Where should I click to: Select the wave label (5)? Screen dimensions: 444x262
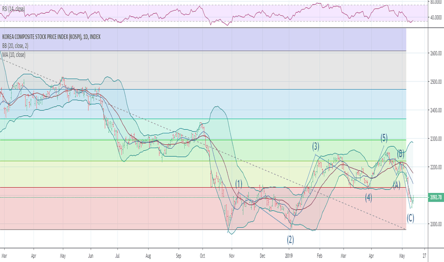coord(384,138)
